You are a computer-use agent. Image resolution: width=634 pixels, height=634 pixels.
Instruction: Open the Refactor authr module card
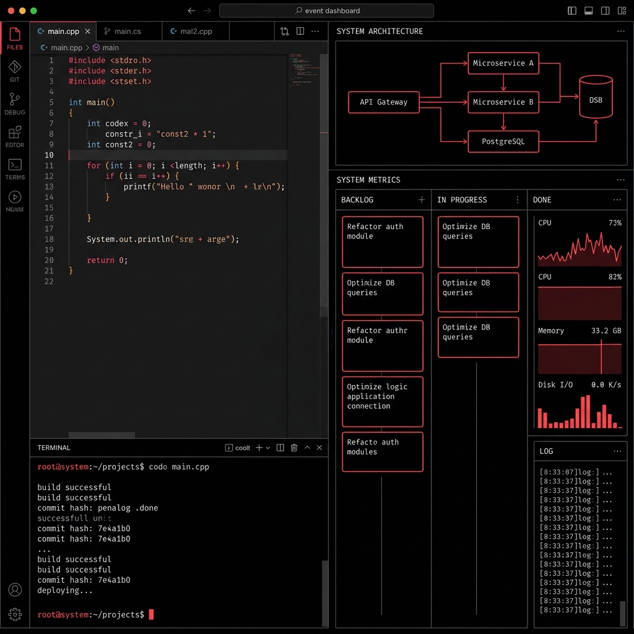click(383, 345)
